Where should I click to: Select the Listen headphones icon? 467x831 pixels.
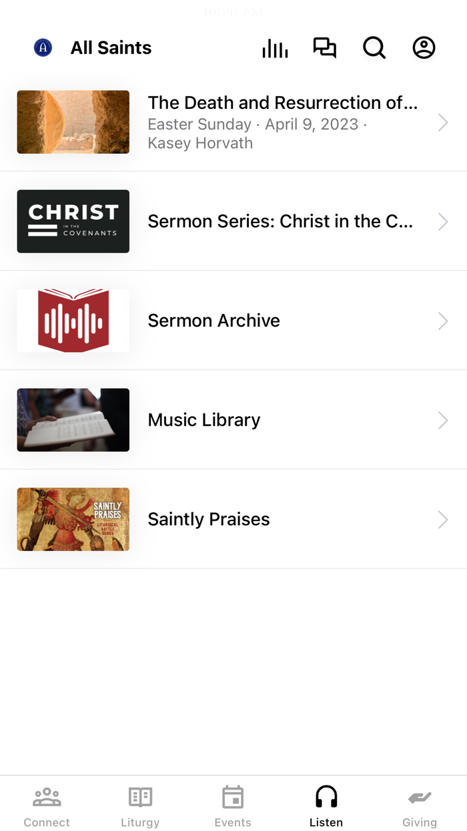[x=326, y=796]
